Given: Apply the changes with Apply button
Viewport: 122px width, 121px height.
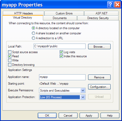Looking at the screenshot, I should click(x=89, y=116).
